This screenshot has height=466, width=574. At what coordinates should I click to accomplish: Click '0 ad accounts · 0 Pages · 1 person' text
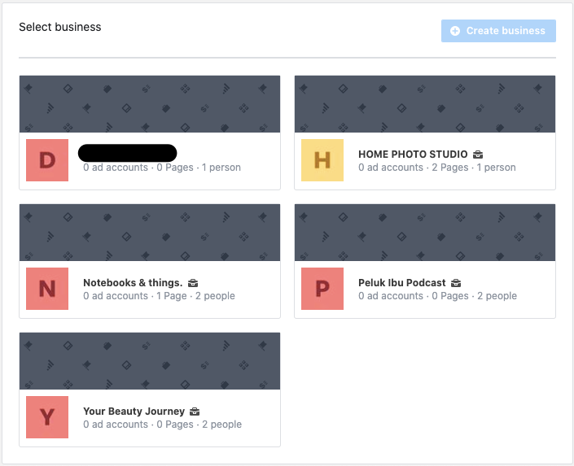[162, 168]
